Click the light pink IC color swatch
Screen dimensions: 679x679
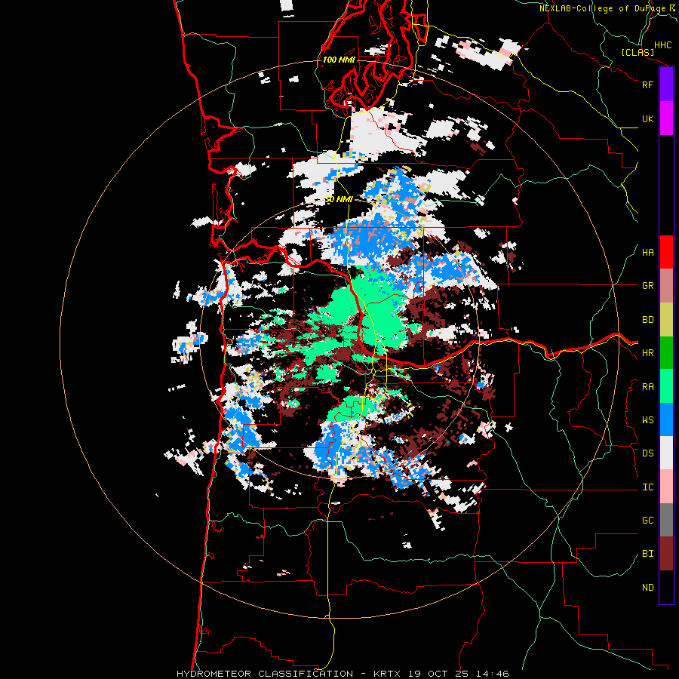point(666,487)
